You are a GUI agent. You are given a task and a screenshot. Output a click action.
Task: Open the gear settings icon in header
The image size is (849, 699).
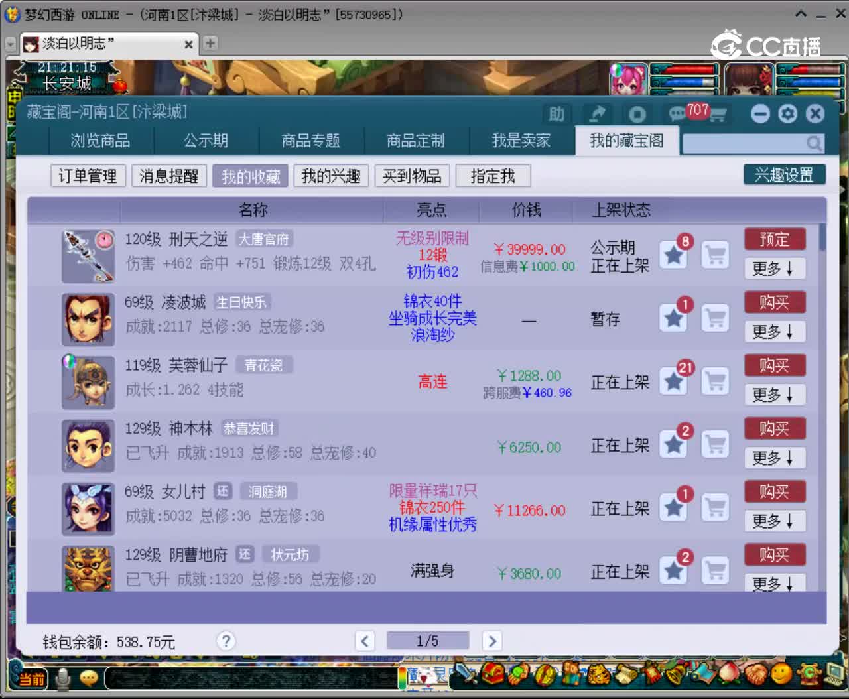[x=787, y=114]
